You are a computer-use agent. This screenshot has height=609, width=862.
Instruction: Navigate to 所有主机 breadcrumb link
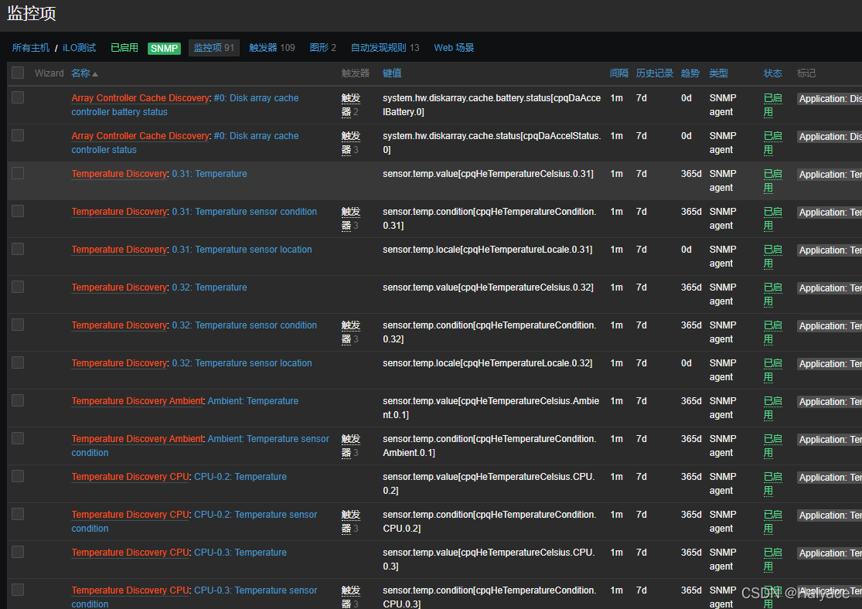[31, 48]
